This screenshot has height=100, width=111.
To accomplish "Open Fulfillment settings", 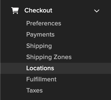I will pyautogui.click(x=41, y=79).
